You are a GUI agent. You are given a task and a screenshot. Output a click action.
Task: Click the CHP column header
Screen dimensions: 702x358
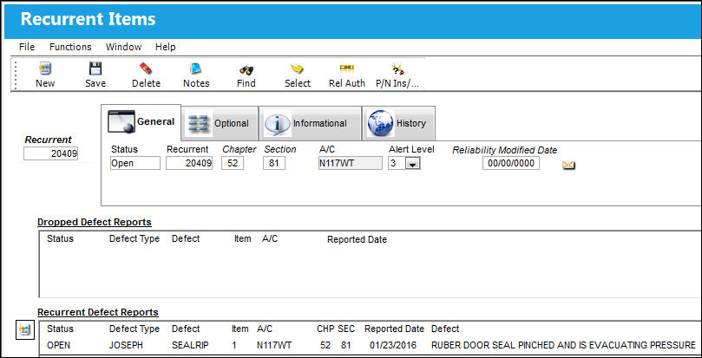click(x=325, y=329)
